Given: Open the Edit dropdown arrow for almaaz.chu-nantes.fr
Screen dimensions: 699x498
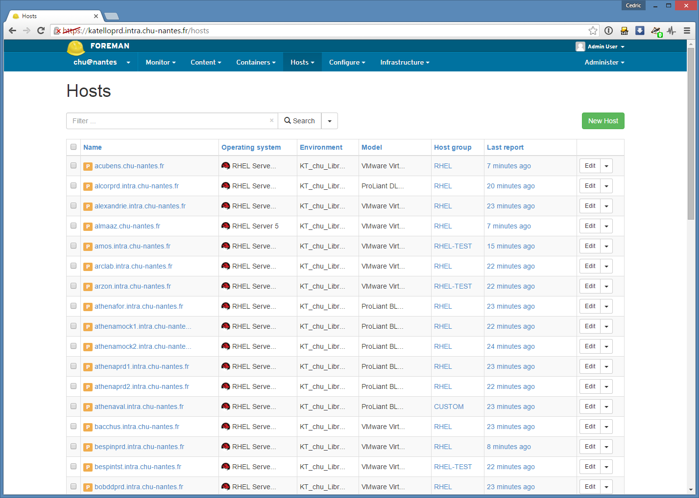Looking at the screenshot, I should tap(606, 226).
